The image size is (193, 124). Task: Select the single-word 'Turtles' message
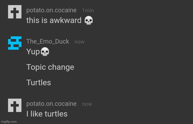39,83
